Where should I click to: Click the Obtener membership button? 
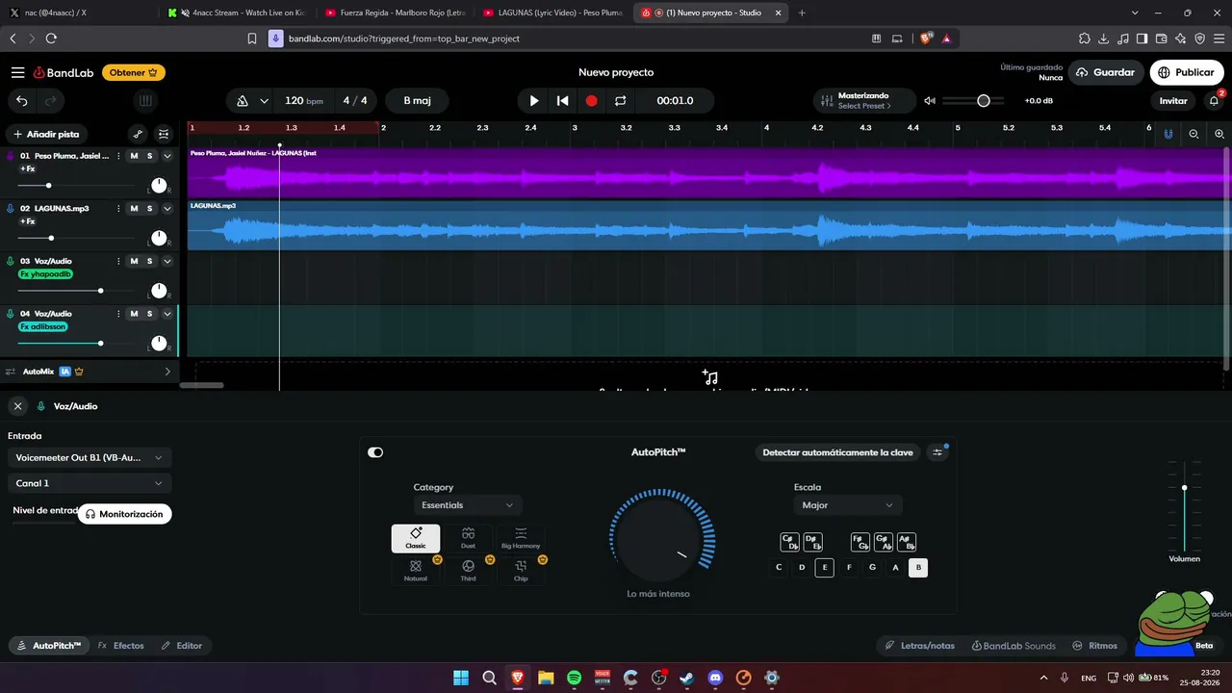pos(133,72)
